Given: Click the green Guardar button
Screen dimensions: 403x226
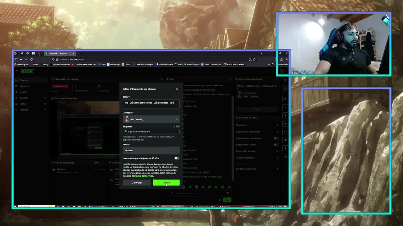Looking at the screenshot, I should coord(166,182).
